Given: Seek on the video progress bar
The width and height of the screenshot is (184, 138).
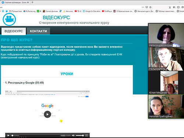Looking at the screenshot, I should (36, 135).
